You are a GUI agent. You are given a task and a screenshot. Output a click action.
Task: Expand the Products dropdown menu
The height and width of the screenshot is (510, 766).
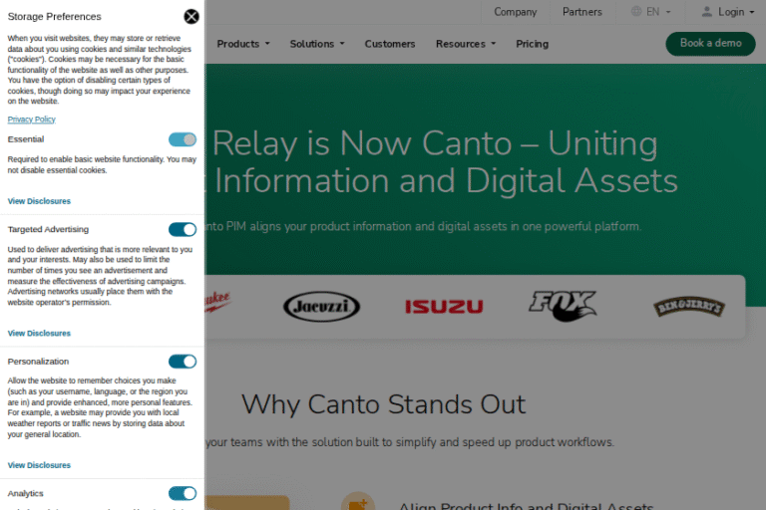(243, 44)
